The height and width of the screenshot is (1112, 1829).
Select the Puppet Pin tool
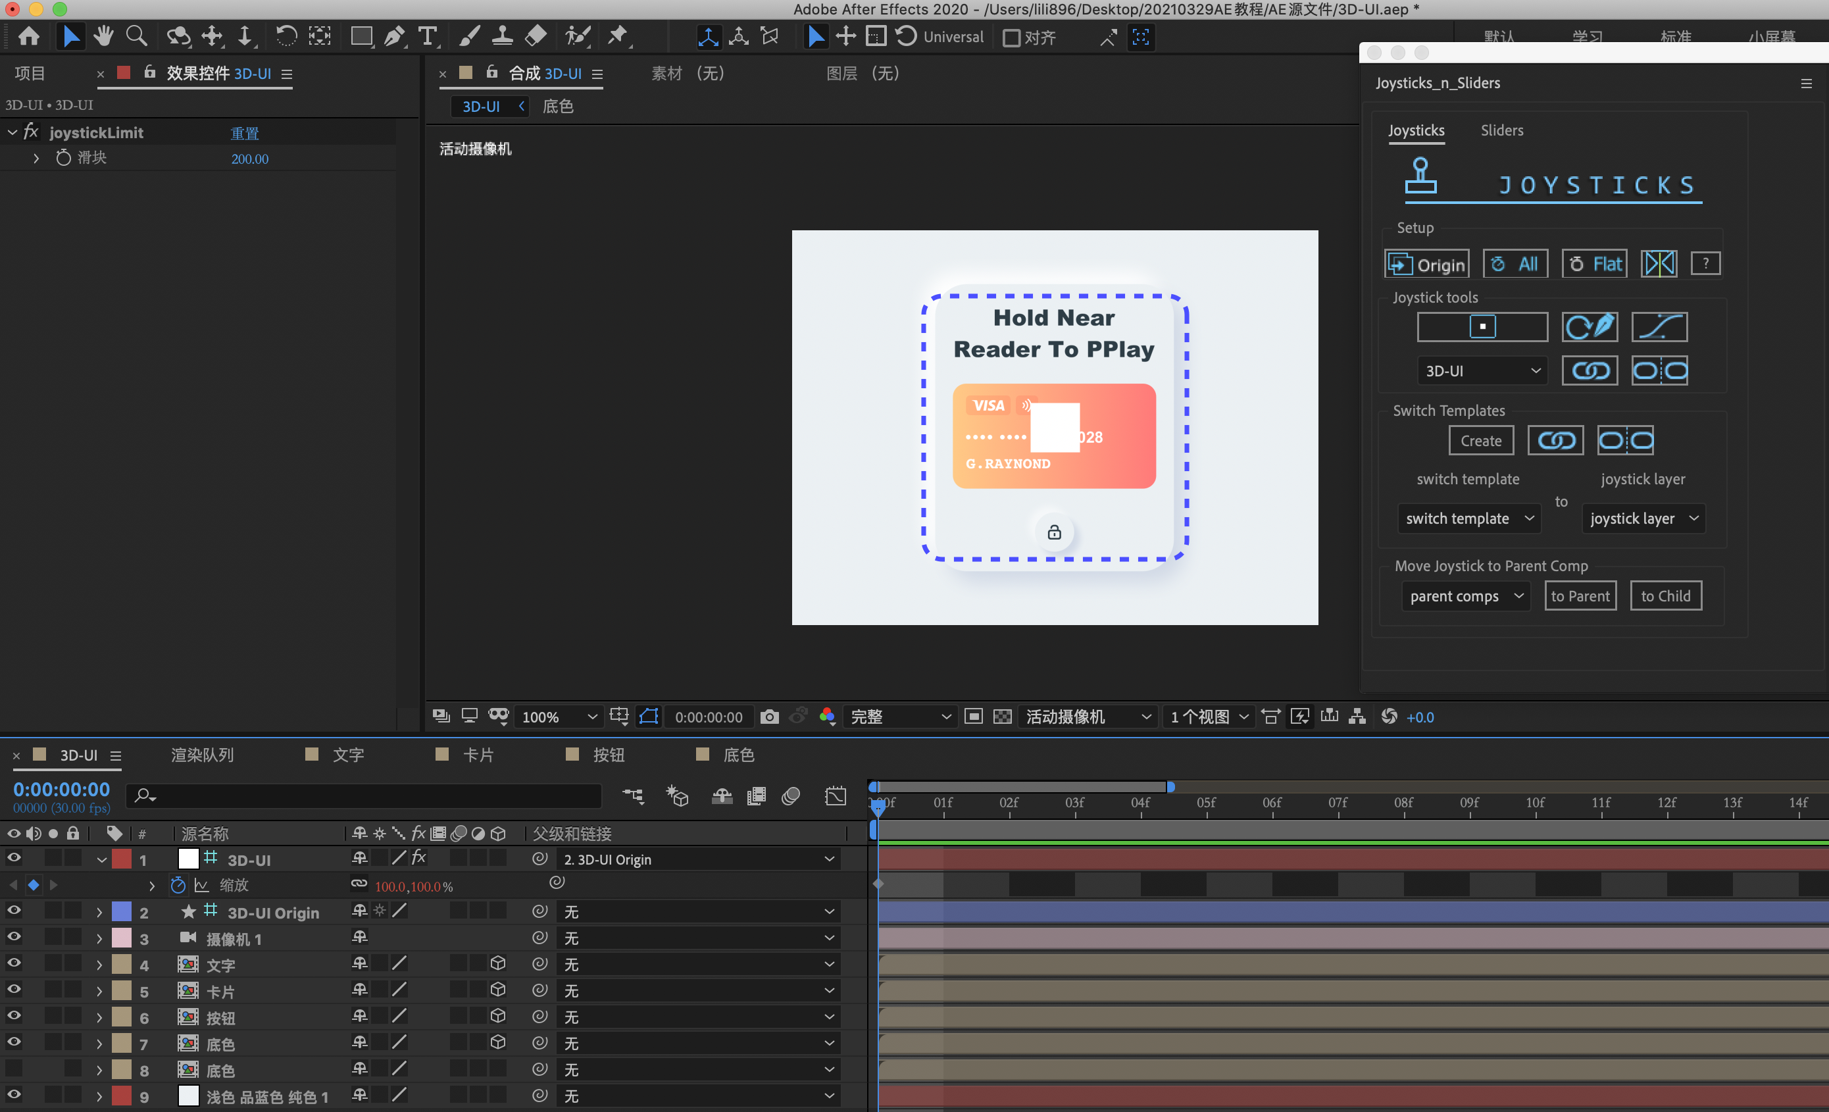coord(618,36)
